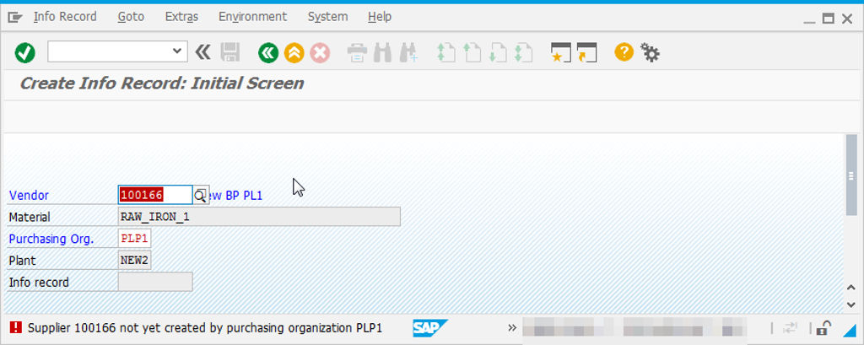Expand status bar info with double arrow
Viewport: 864px width, 345px height.
point(512,328)
